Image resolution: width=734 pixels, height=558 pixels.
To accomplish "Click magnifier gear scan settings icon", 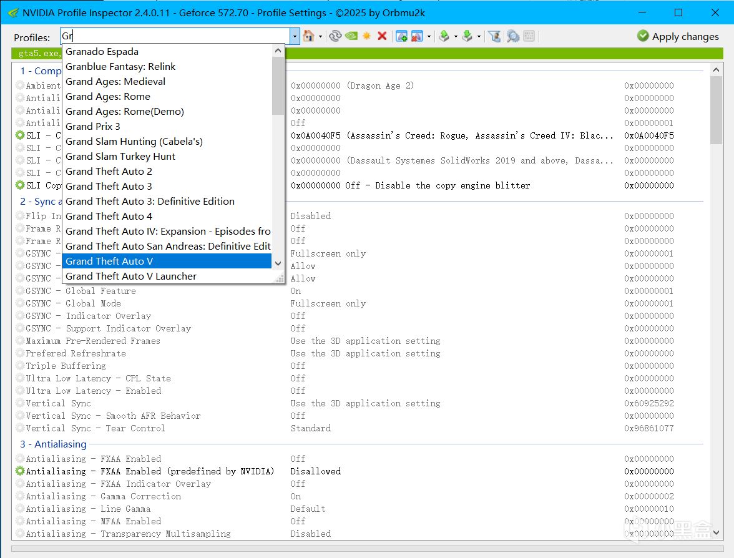I will [513, 36].
